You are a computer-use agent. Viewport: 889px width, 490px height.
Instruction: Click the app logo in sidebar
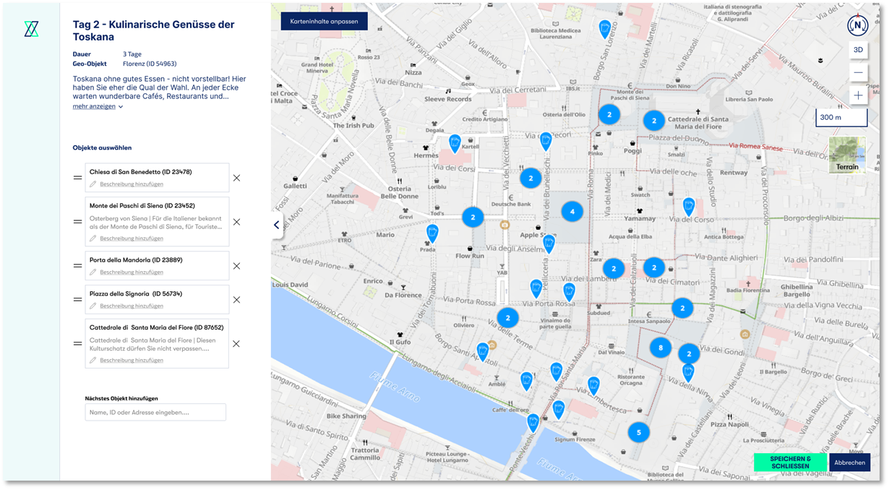[31, 29]
